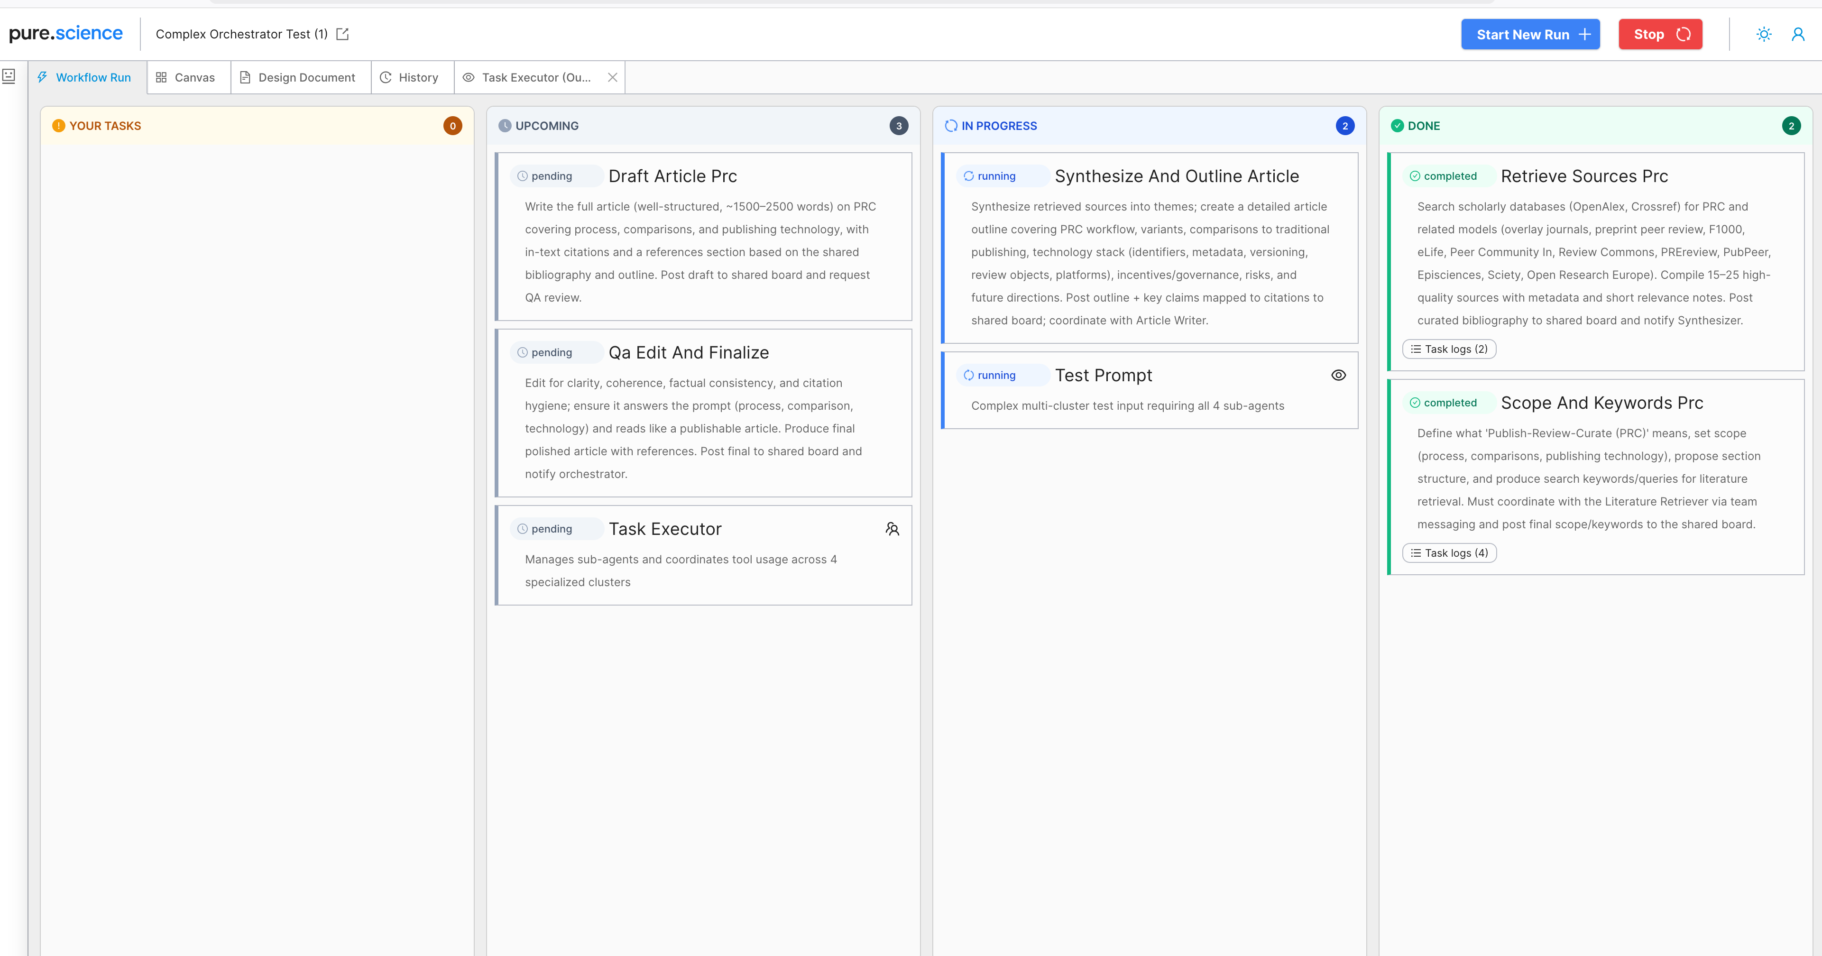Open the Design Document tab
1822x956 pixels.
[x=298, y=78]
